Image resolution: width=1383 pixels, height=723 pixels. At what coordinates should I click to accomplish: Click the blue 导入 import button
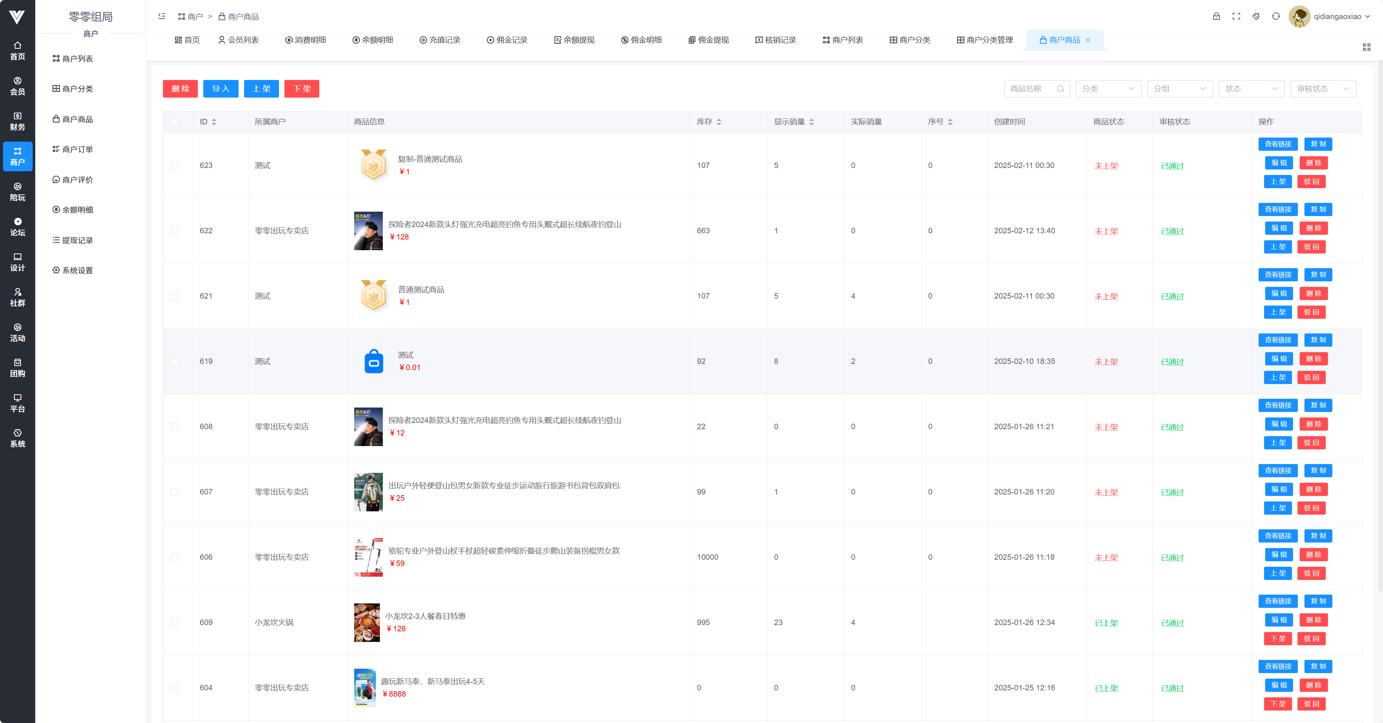[220, 88]
